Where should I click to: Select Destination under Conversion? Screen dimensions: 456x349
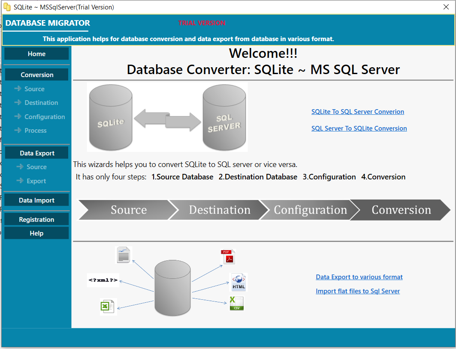41,102
